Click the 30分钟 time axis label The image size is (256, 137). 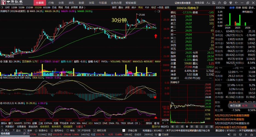point(165,120)
